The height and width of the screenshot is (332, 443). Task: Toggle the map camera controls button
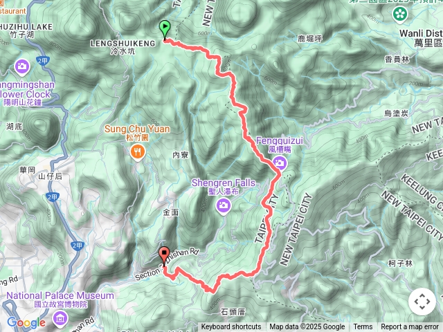point(422,302)
